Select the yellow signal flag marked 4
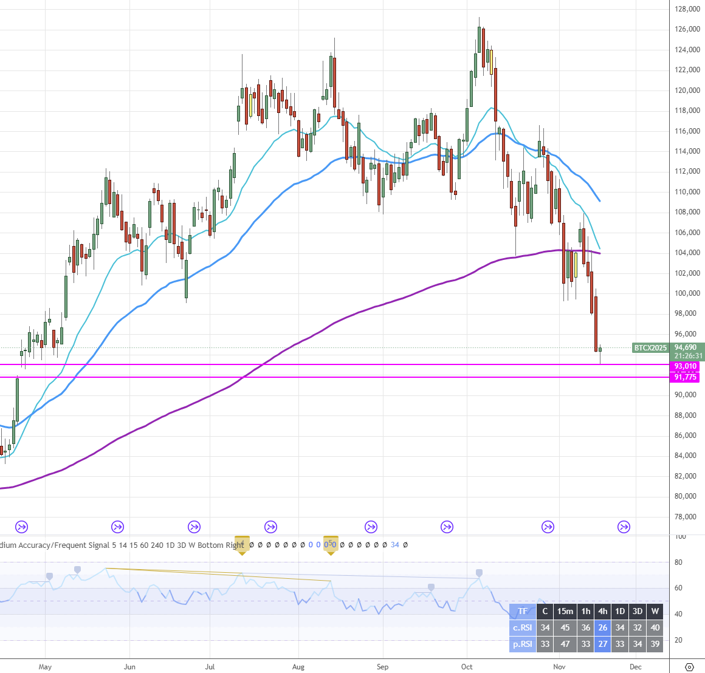The height and width of the screenshot is (673, 705). tap(242, 545)
